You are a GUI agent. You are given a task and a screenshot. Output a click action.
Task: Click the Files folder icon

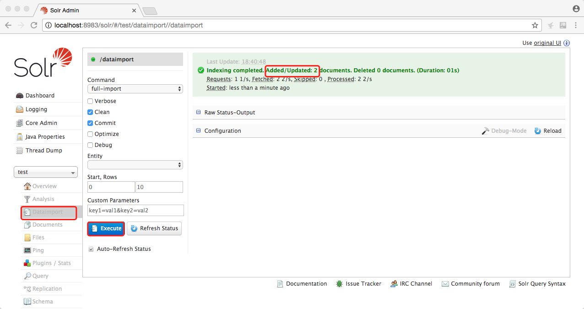coord(27,238)
